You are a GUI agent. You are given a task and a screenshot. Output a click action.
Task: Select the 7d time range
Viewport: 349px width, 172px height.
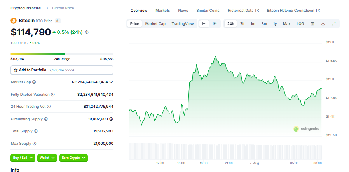point(243,24)
